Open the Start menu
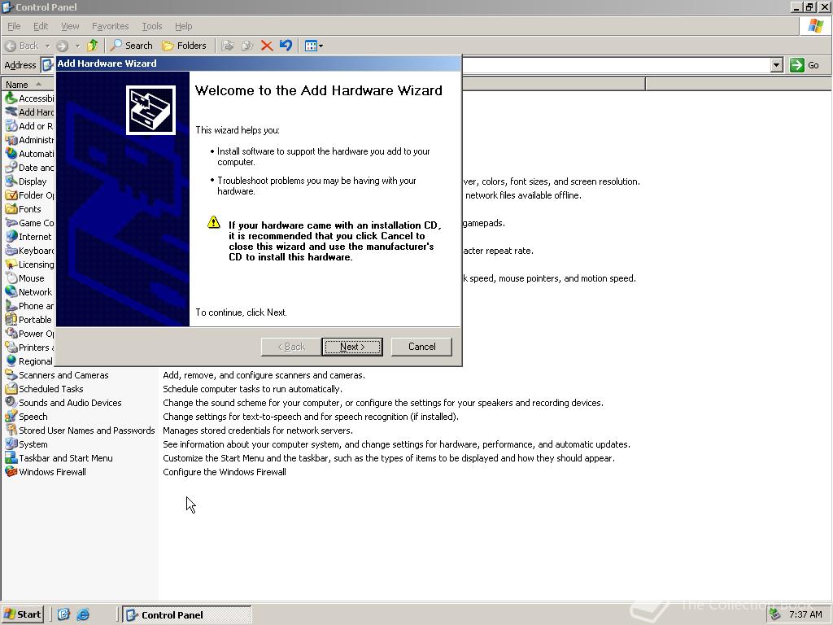833x625 pixels. [x=22, y=614]
